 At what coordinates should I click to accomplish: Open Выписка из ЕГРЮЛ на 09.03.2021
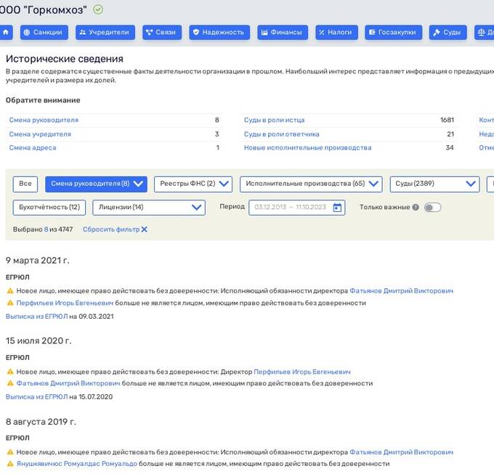click(36, 316)
